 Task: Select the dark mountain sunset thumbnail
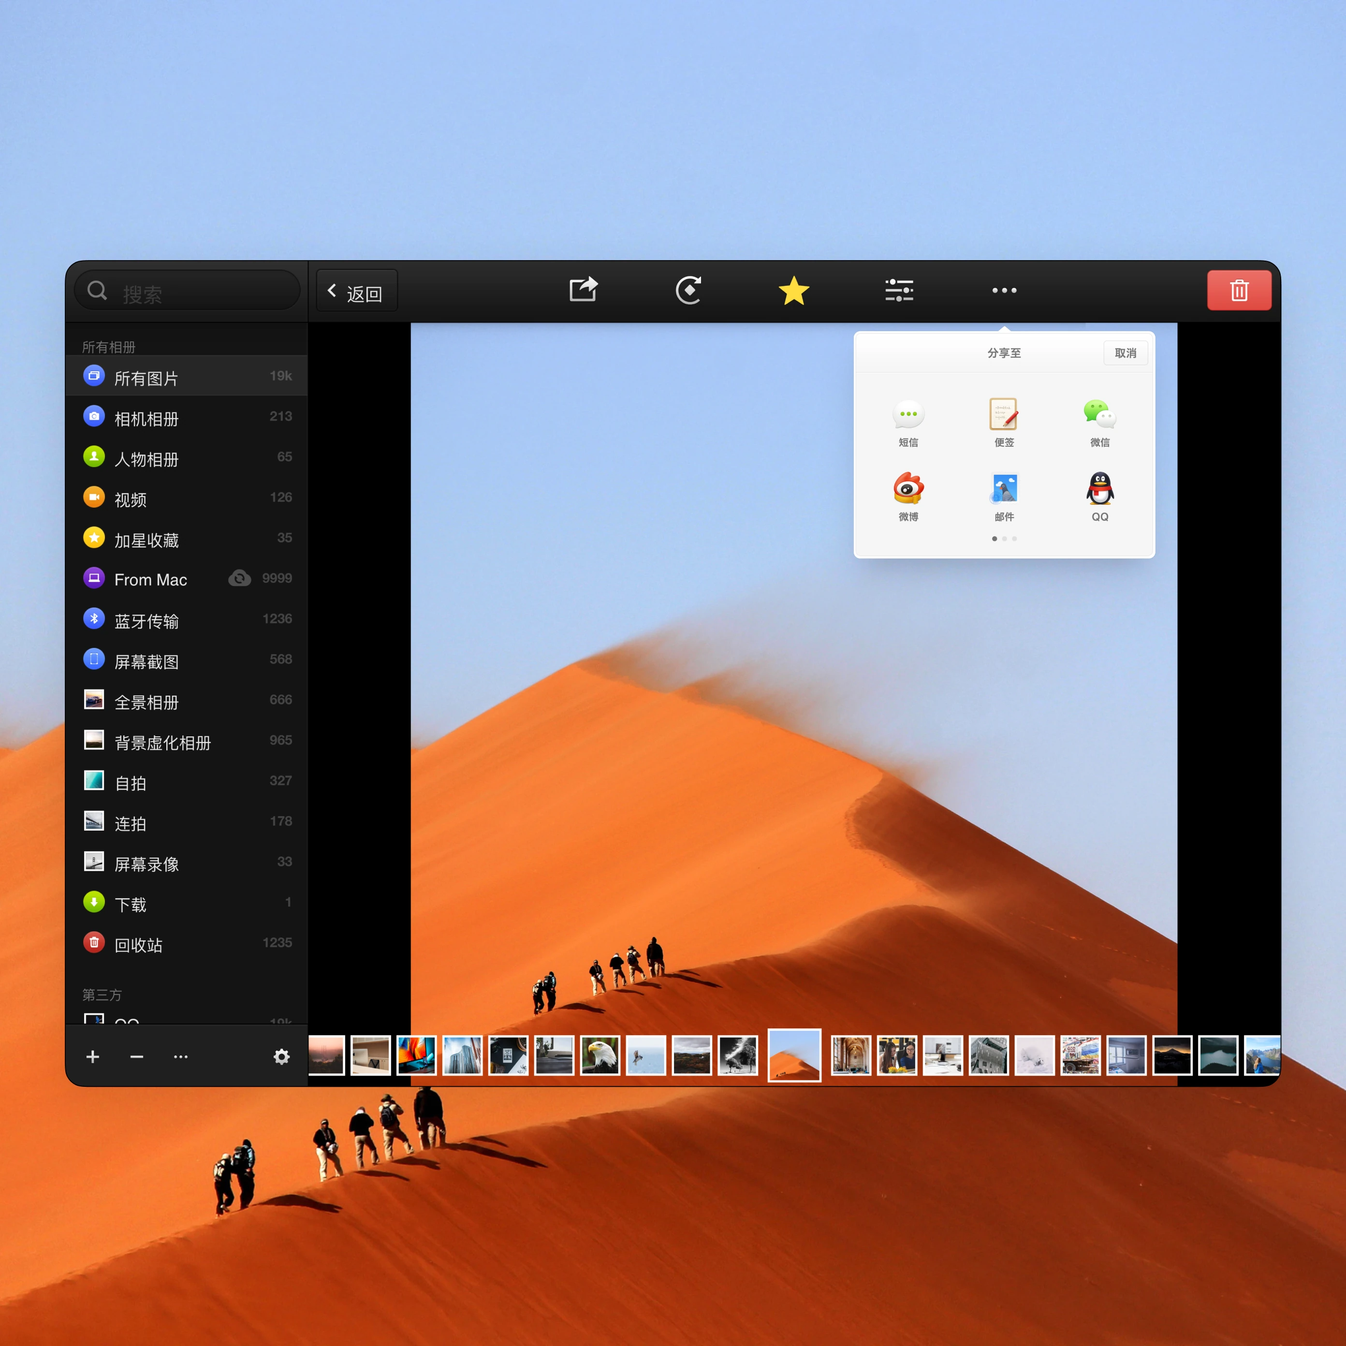coord(1172,1055)
